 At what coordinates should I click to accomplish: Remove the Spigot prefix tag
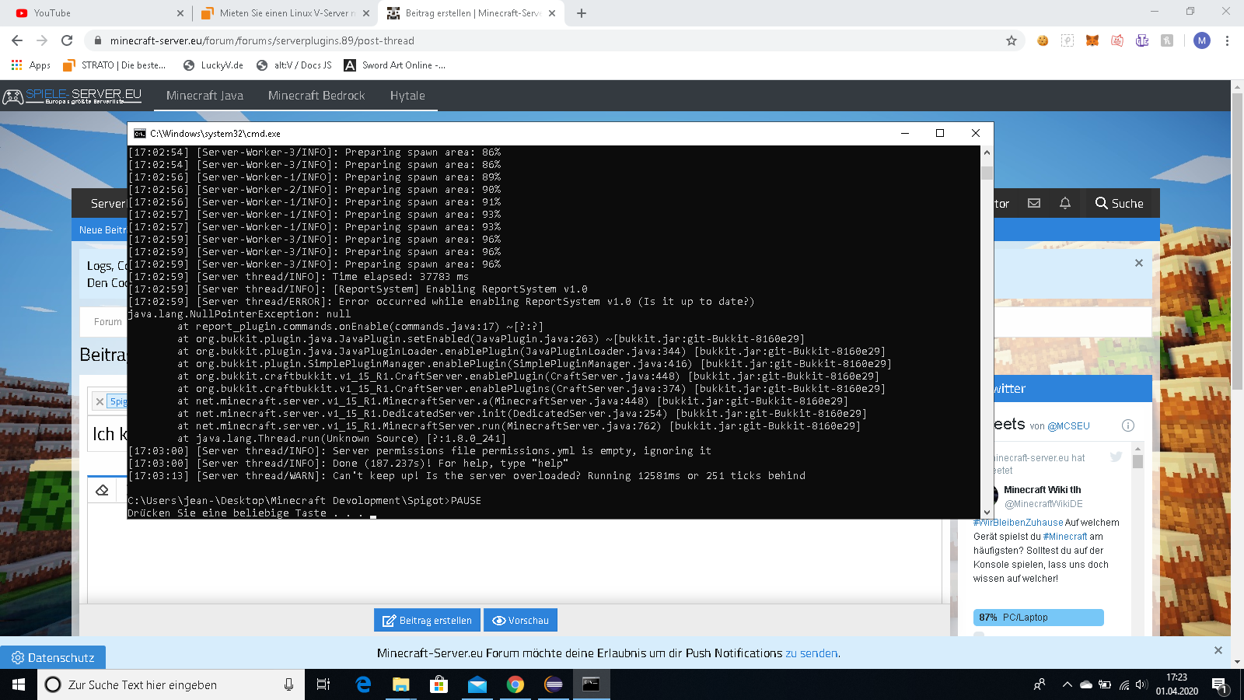(100, 401)
